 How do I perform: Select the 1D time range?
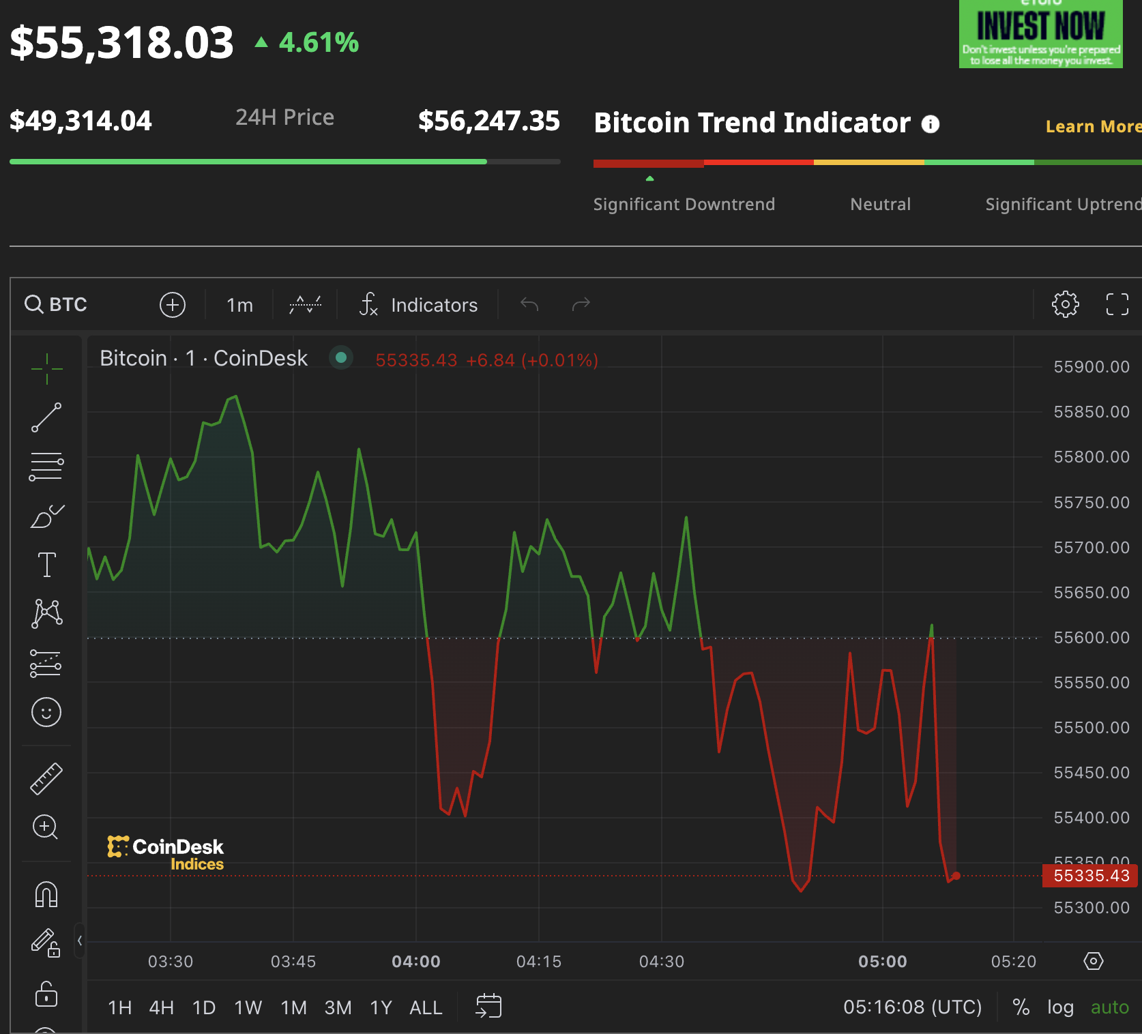pos(204,1007)
